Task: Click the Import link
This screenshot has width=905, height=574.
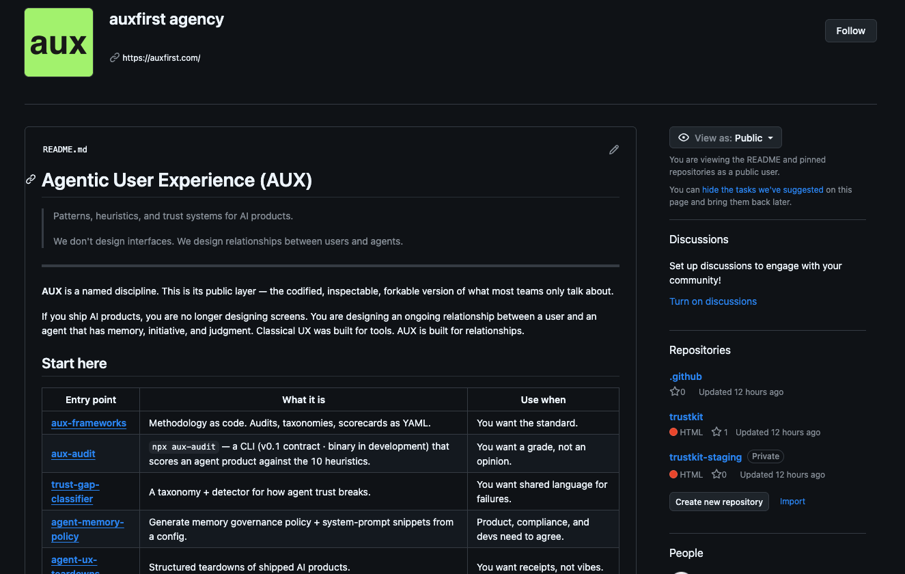Action: [x=792, y=502]
